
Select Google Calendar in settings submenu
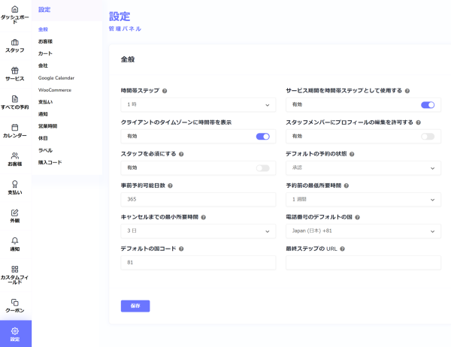(x=56, y=78)
